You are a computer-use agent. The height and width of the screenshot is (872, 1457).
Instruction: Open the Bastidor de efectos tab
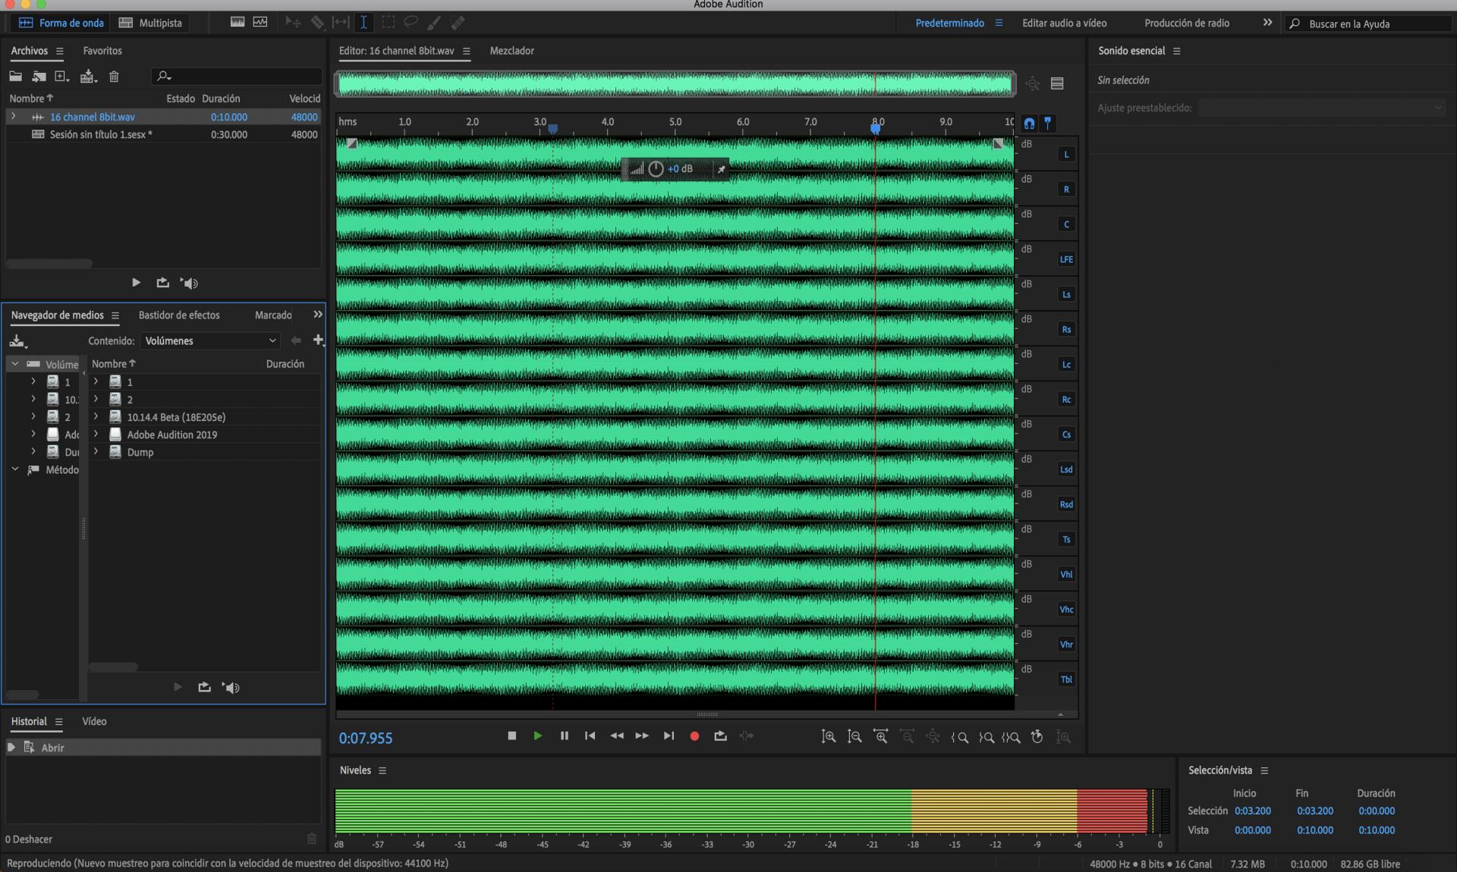(x=179, y=315)
